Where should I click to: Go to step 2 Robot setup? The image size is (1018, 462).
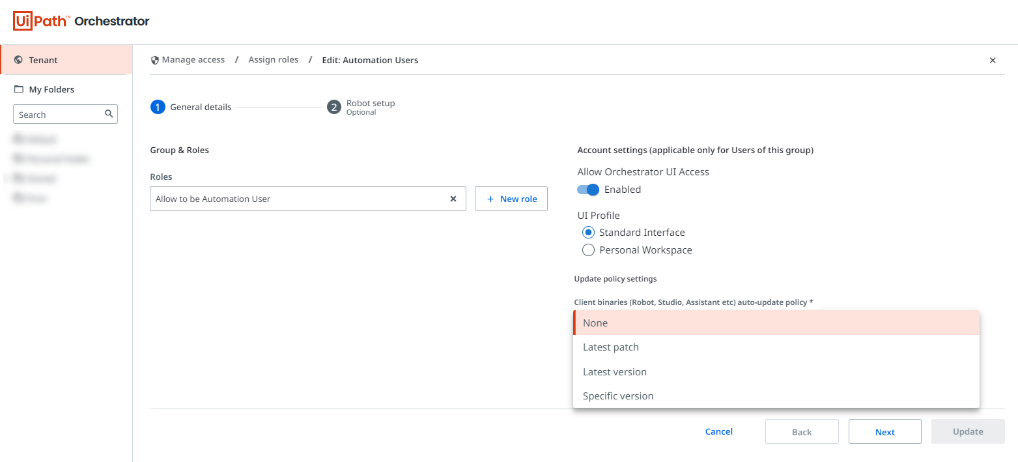(x=334, y=107)
